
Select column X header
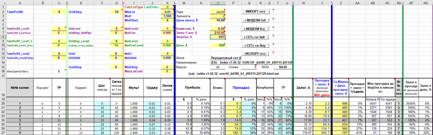pos(322,3)
